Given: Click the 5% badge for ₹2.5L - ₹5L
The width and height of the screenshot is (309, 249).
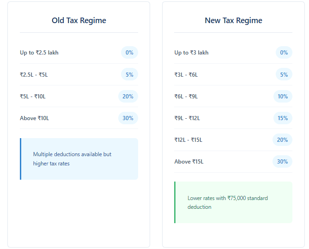Looking at the screenshot, I should (x=129, y=74).
